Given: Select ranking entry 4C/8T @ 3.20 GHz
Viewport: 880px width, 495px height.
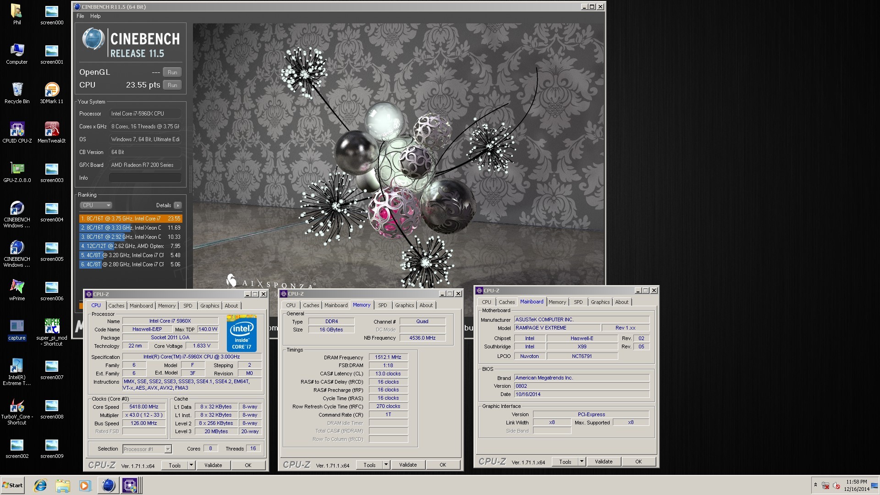Looking at the screenshot, I should point(131,255).
